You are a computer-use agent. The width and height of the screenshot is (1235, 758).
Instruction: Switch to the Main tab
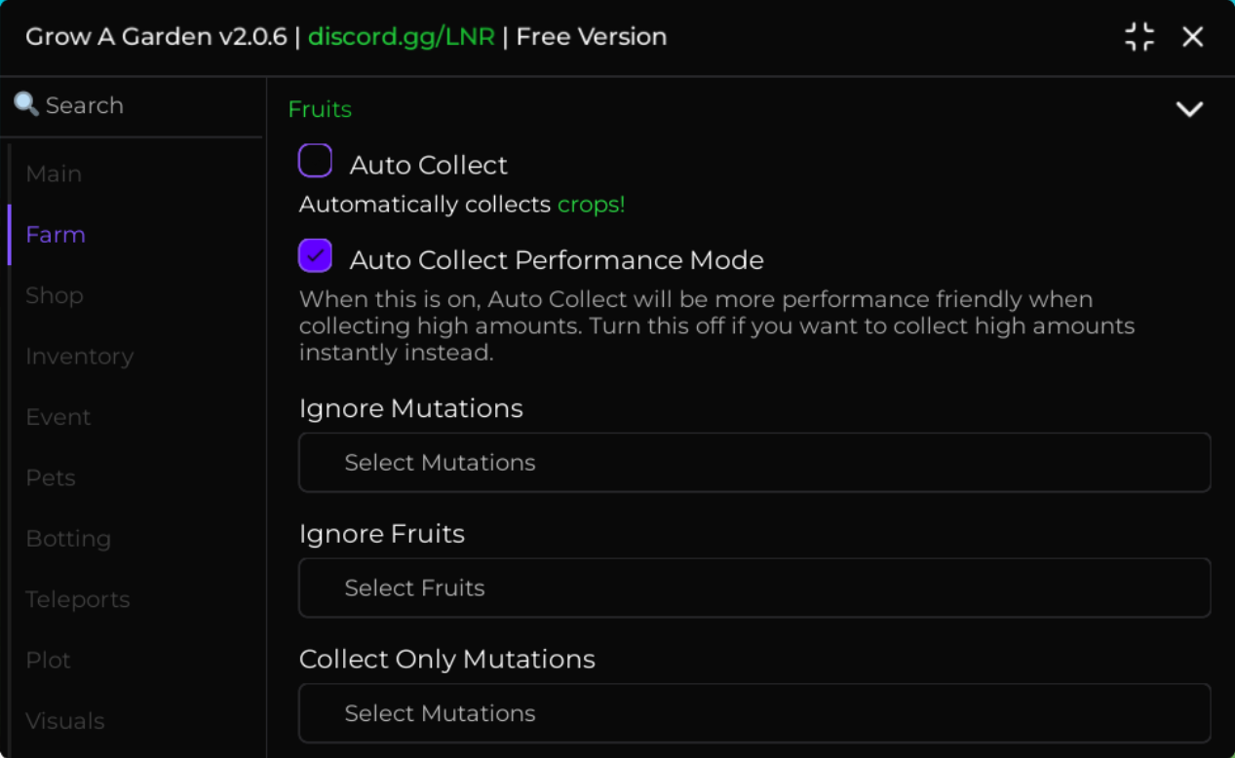coord(54,173)
